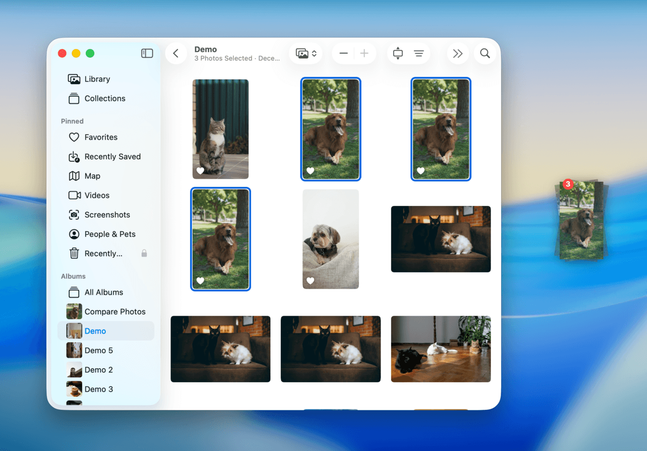Select the bottom-middle cats on couch photo
This screenshot has width=647, height=451.
click(x=331, y=349)
